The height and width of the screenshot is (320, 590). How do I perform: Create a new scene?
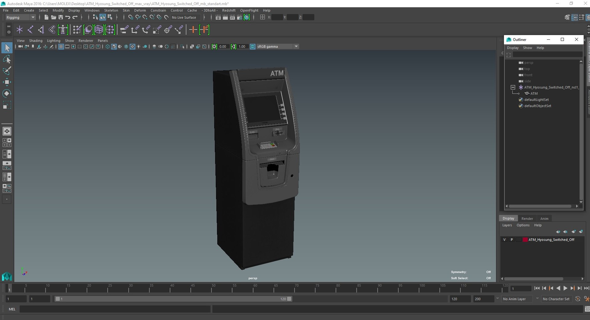[x=46, y=18]
